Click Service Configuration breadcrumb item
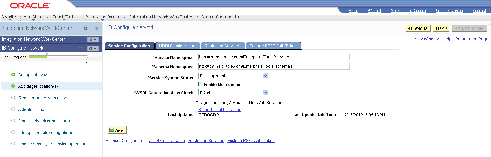The image size is (491, 157). (221, 17)
